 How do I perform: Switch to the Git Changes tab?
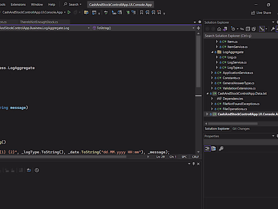241,129
